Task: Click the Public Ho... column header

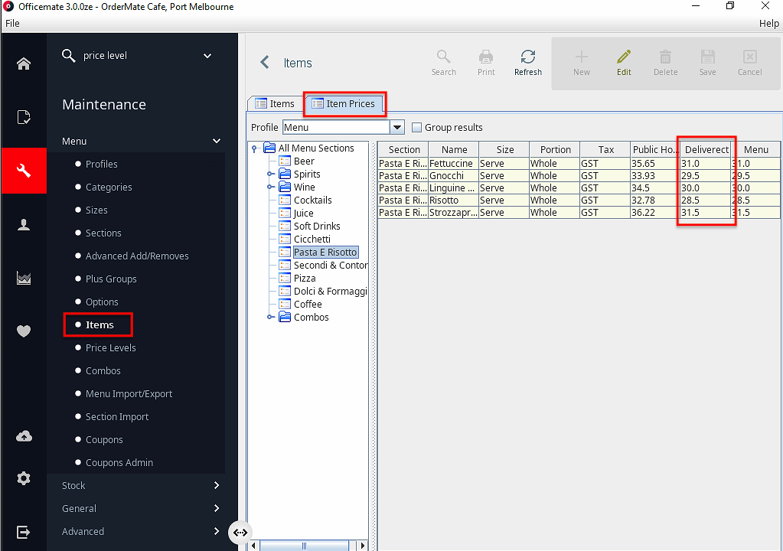Action: coord(654,149)
